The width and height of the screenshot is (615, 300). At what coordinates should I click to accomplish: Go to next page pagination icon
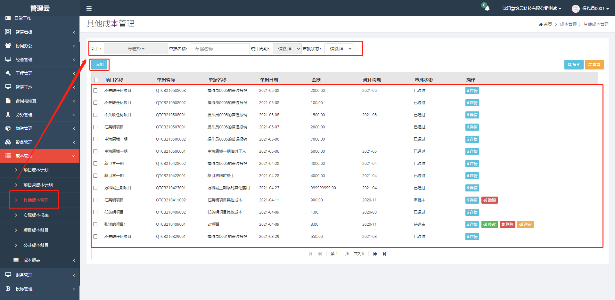pos(375,254)
